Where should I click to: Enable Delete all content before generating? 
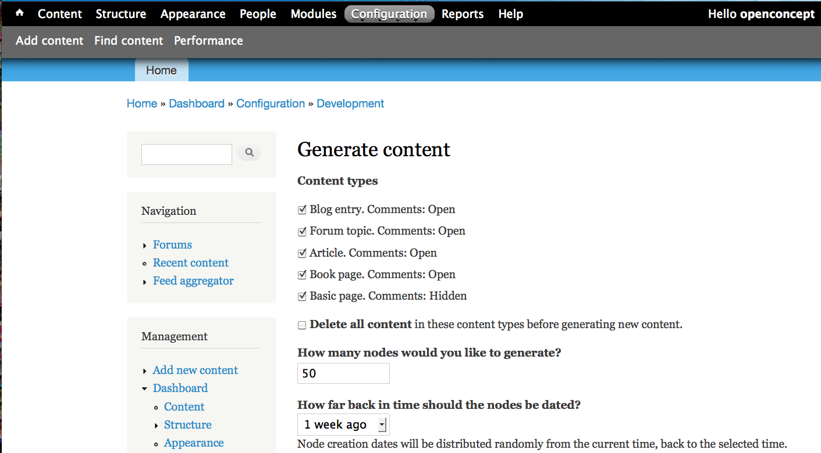pos(301,324)
